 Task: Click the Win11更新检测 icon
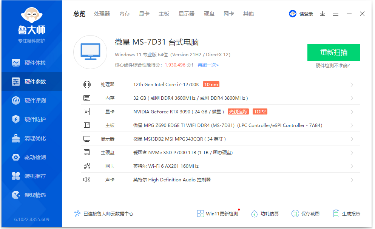pos(201,214)
